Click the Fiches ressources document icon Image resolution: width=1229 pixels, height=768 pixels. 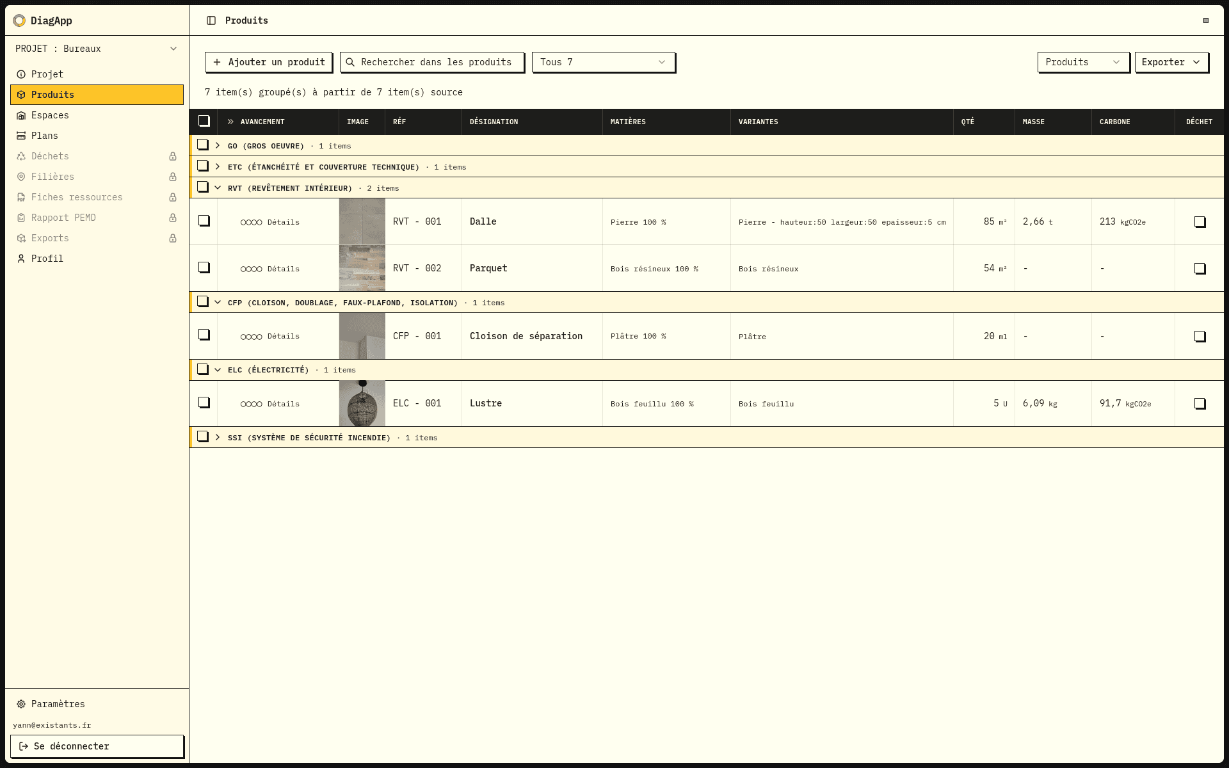point(21,197)
